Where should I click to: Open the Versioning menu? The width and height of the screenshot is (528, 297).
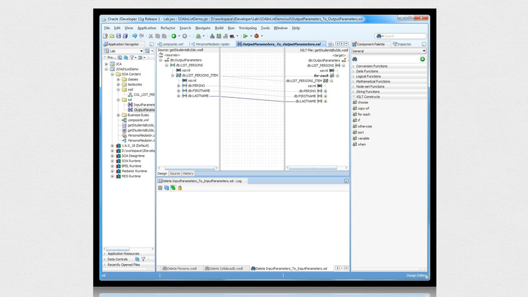pyautogui.click(x=247, y=28)
